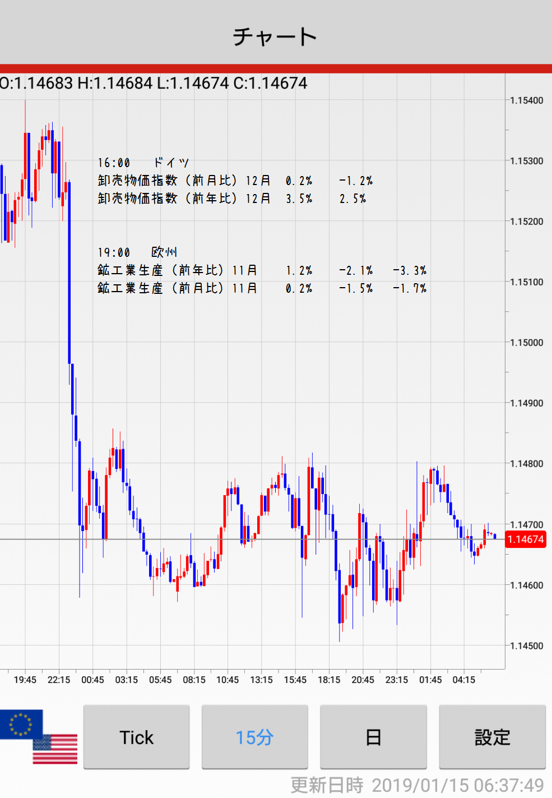Open the 設定 settings button
The height and width of the screenshot is (798, 552).
492,737
